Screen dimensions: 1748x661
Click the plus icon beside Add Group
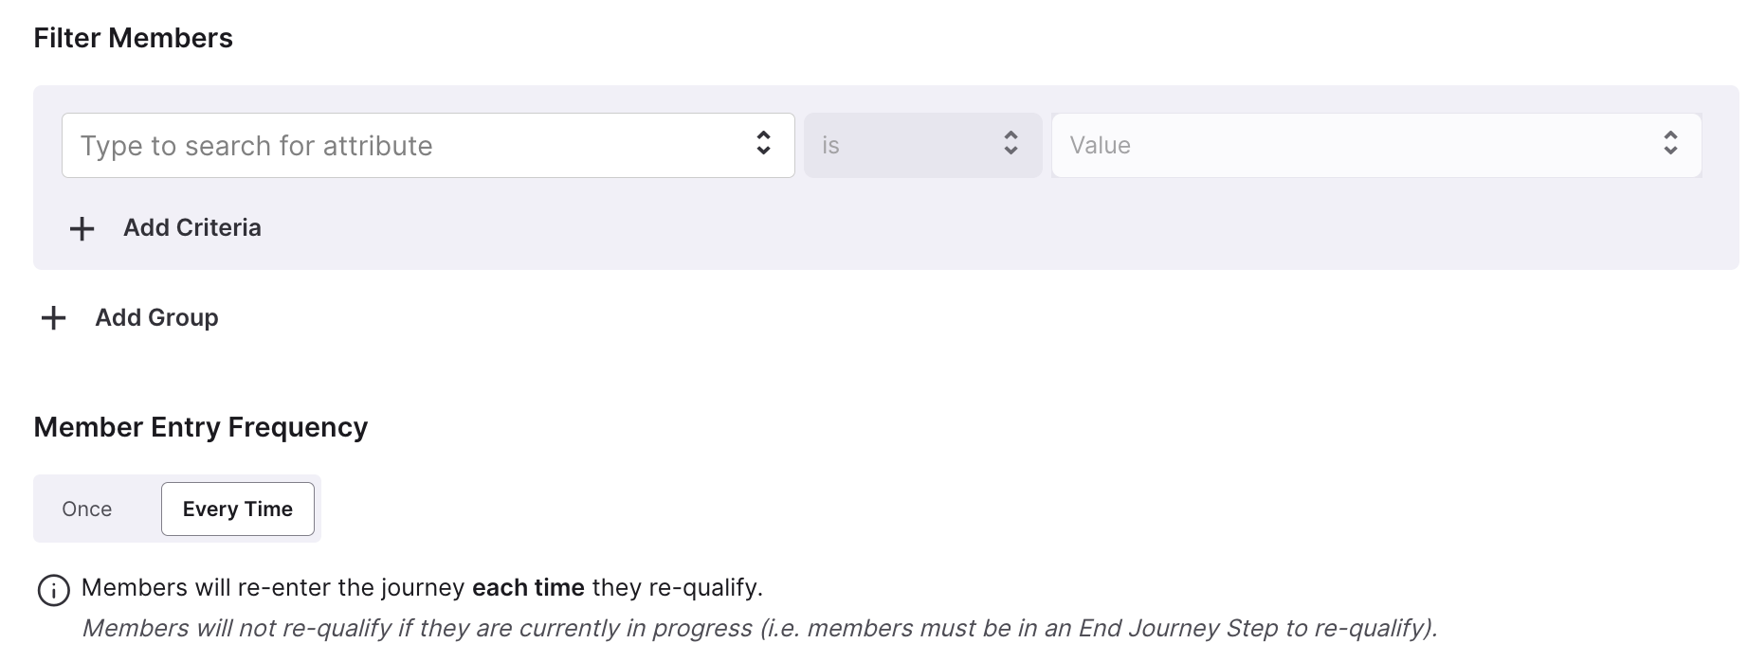click(54, 318)
